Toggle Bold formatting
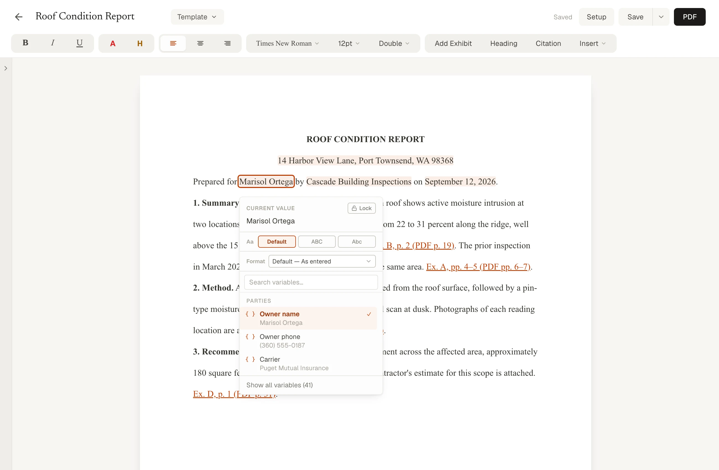 pyautogui.click(x=25, y=43)
